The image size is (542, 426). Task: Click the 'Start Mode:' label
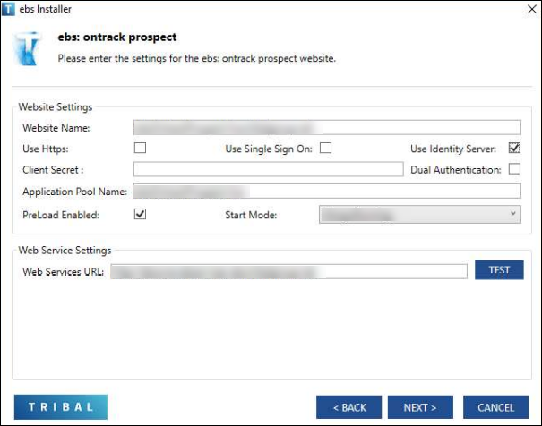251,215
